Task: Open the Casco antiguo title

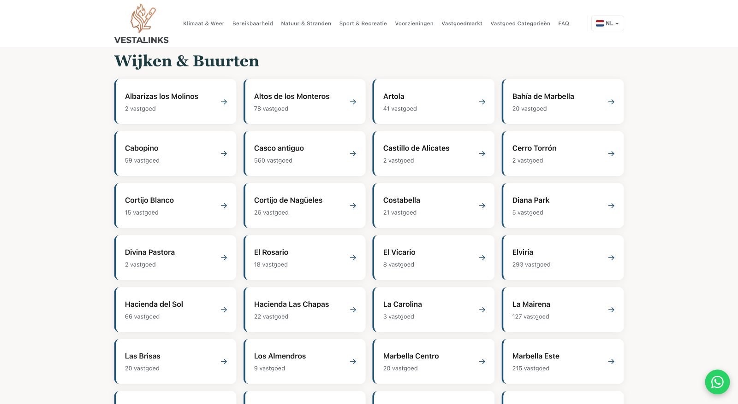Action: (279, 148)
